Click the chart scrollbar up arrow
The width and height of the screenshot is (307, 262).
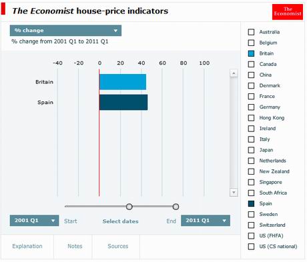click(x=234, y=73)
